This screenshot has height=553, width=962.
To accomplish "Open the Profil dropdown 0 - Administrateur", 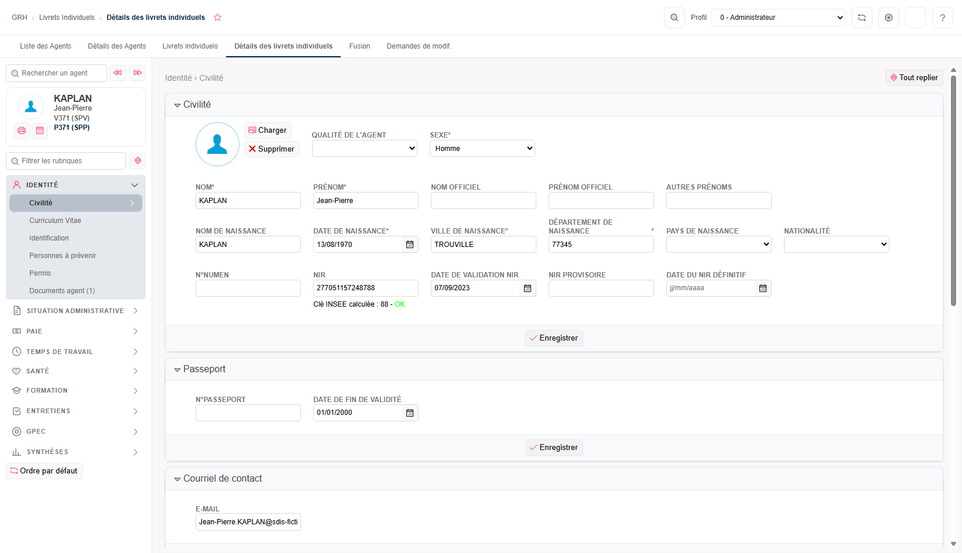I will point(778,18).
